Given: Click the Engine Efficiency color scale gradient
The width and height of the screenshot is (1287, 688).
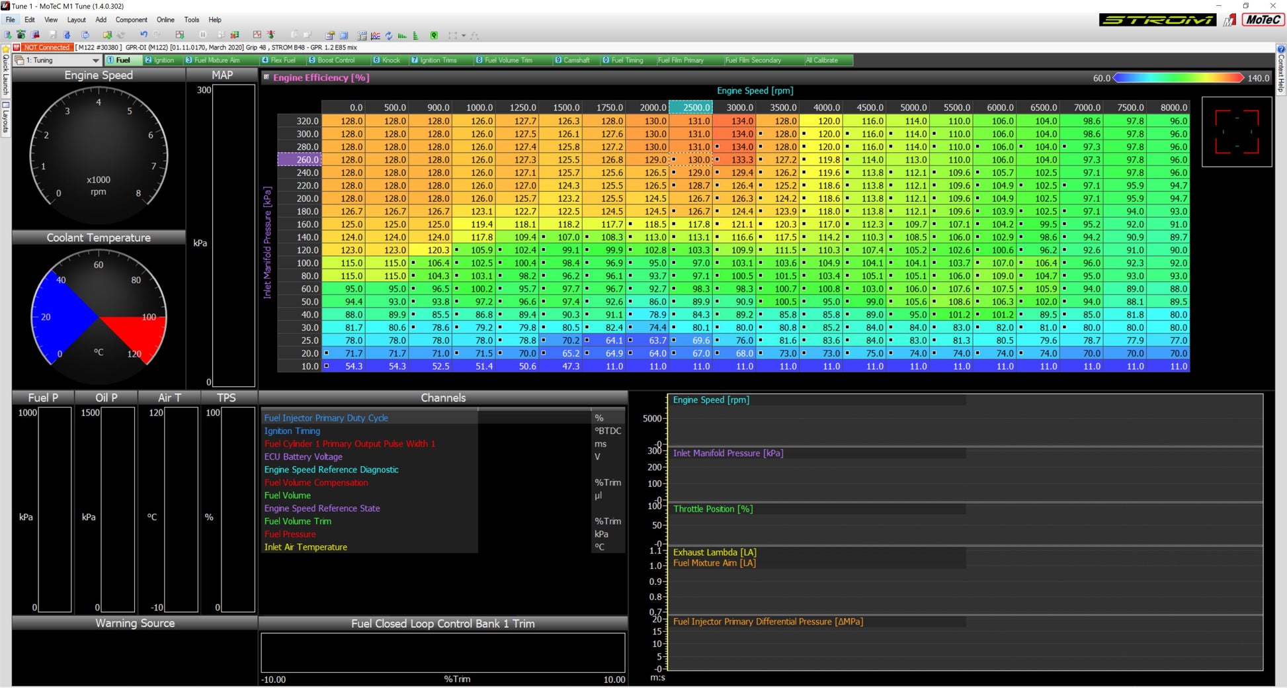Looking at the screenshot, I should click(x=1179, y=78).
